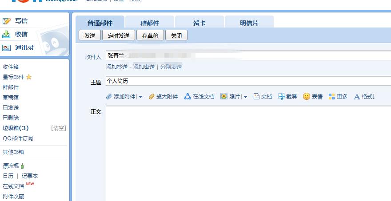Open the 星标邮件 folder
The image size is (391, 201).
(13, 77)
